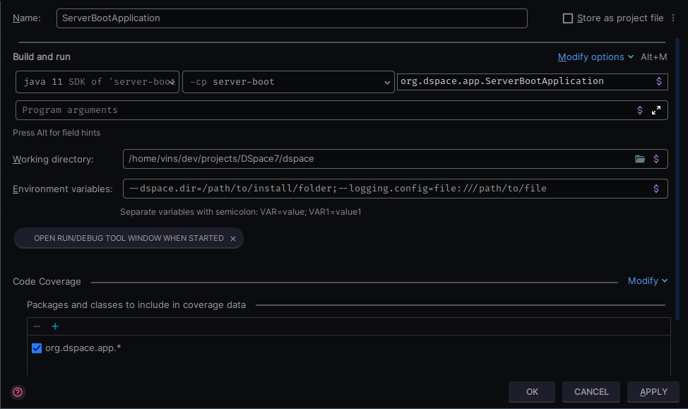The image size is (688, 409).
Task: Click the expand icon in Program arguments field
Action: coord(656,110)
